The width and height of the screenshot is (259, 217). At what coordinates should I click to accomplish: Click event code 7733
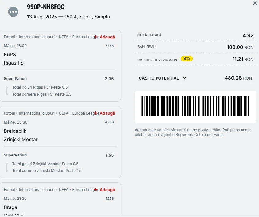(x=110, y=46)
